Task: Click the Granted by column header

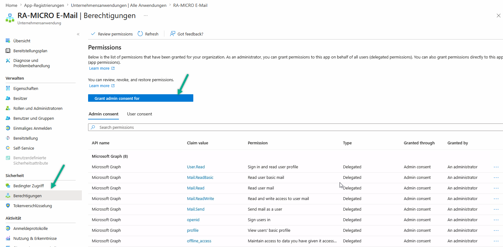Action: coord(458,143)
